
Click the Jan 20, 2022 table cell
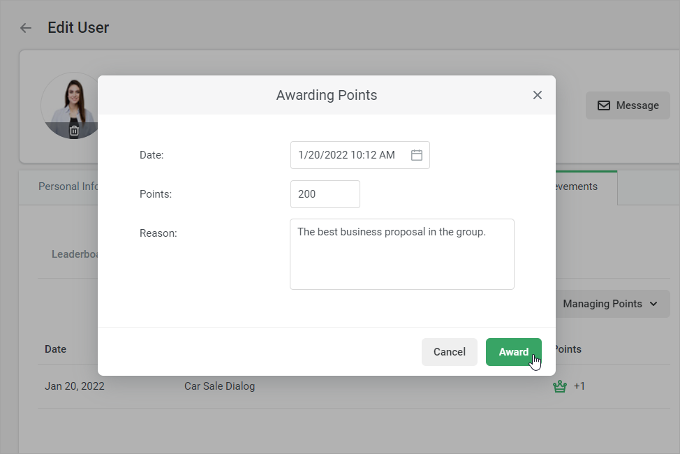click(x=75, y=386)
